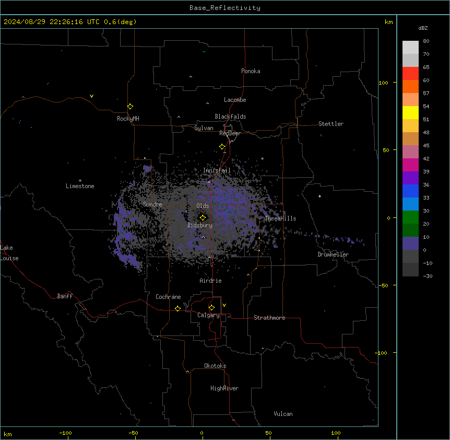Click the Airdrie city label
This screenshot has height=440, width=450.
click(x=210, y=281)
